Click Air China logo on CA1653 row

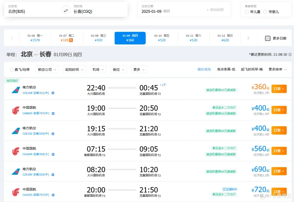[16, 192]
